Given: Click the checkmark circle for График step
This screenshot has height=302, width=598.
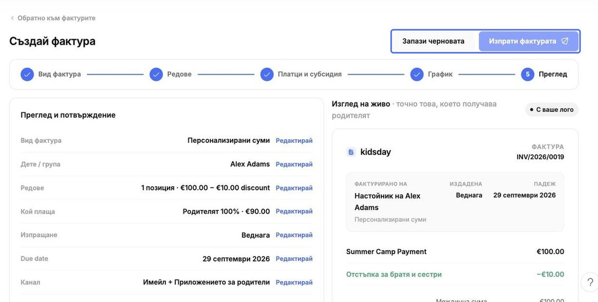Looking at the screenshot, I should tap(417, 74).
